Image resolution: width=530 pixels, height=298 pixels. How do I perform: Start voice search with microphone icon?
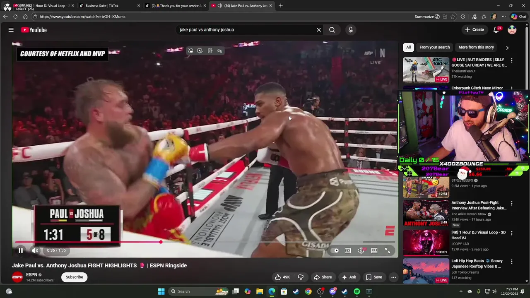[x=351, y=30]
